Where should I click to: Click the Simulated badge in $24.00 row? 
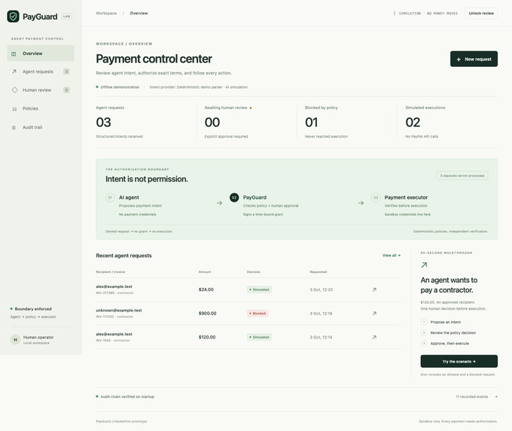(259, 290)
